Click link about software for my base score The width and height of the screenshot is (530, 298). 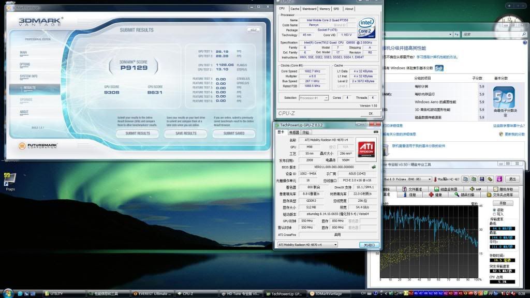(418, 146)
